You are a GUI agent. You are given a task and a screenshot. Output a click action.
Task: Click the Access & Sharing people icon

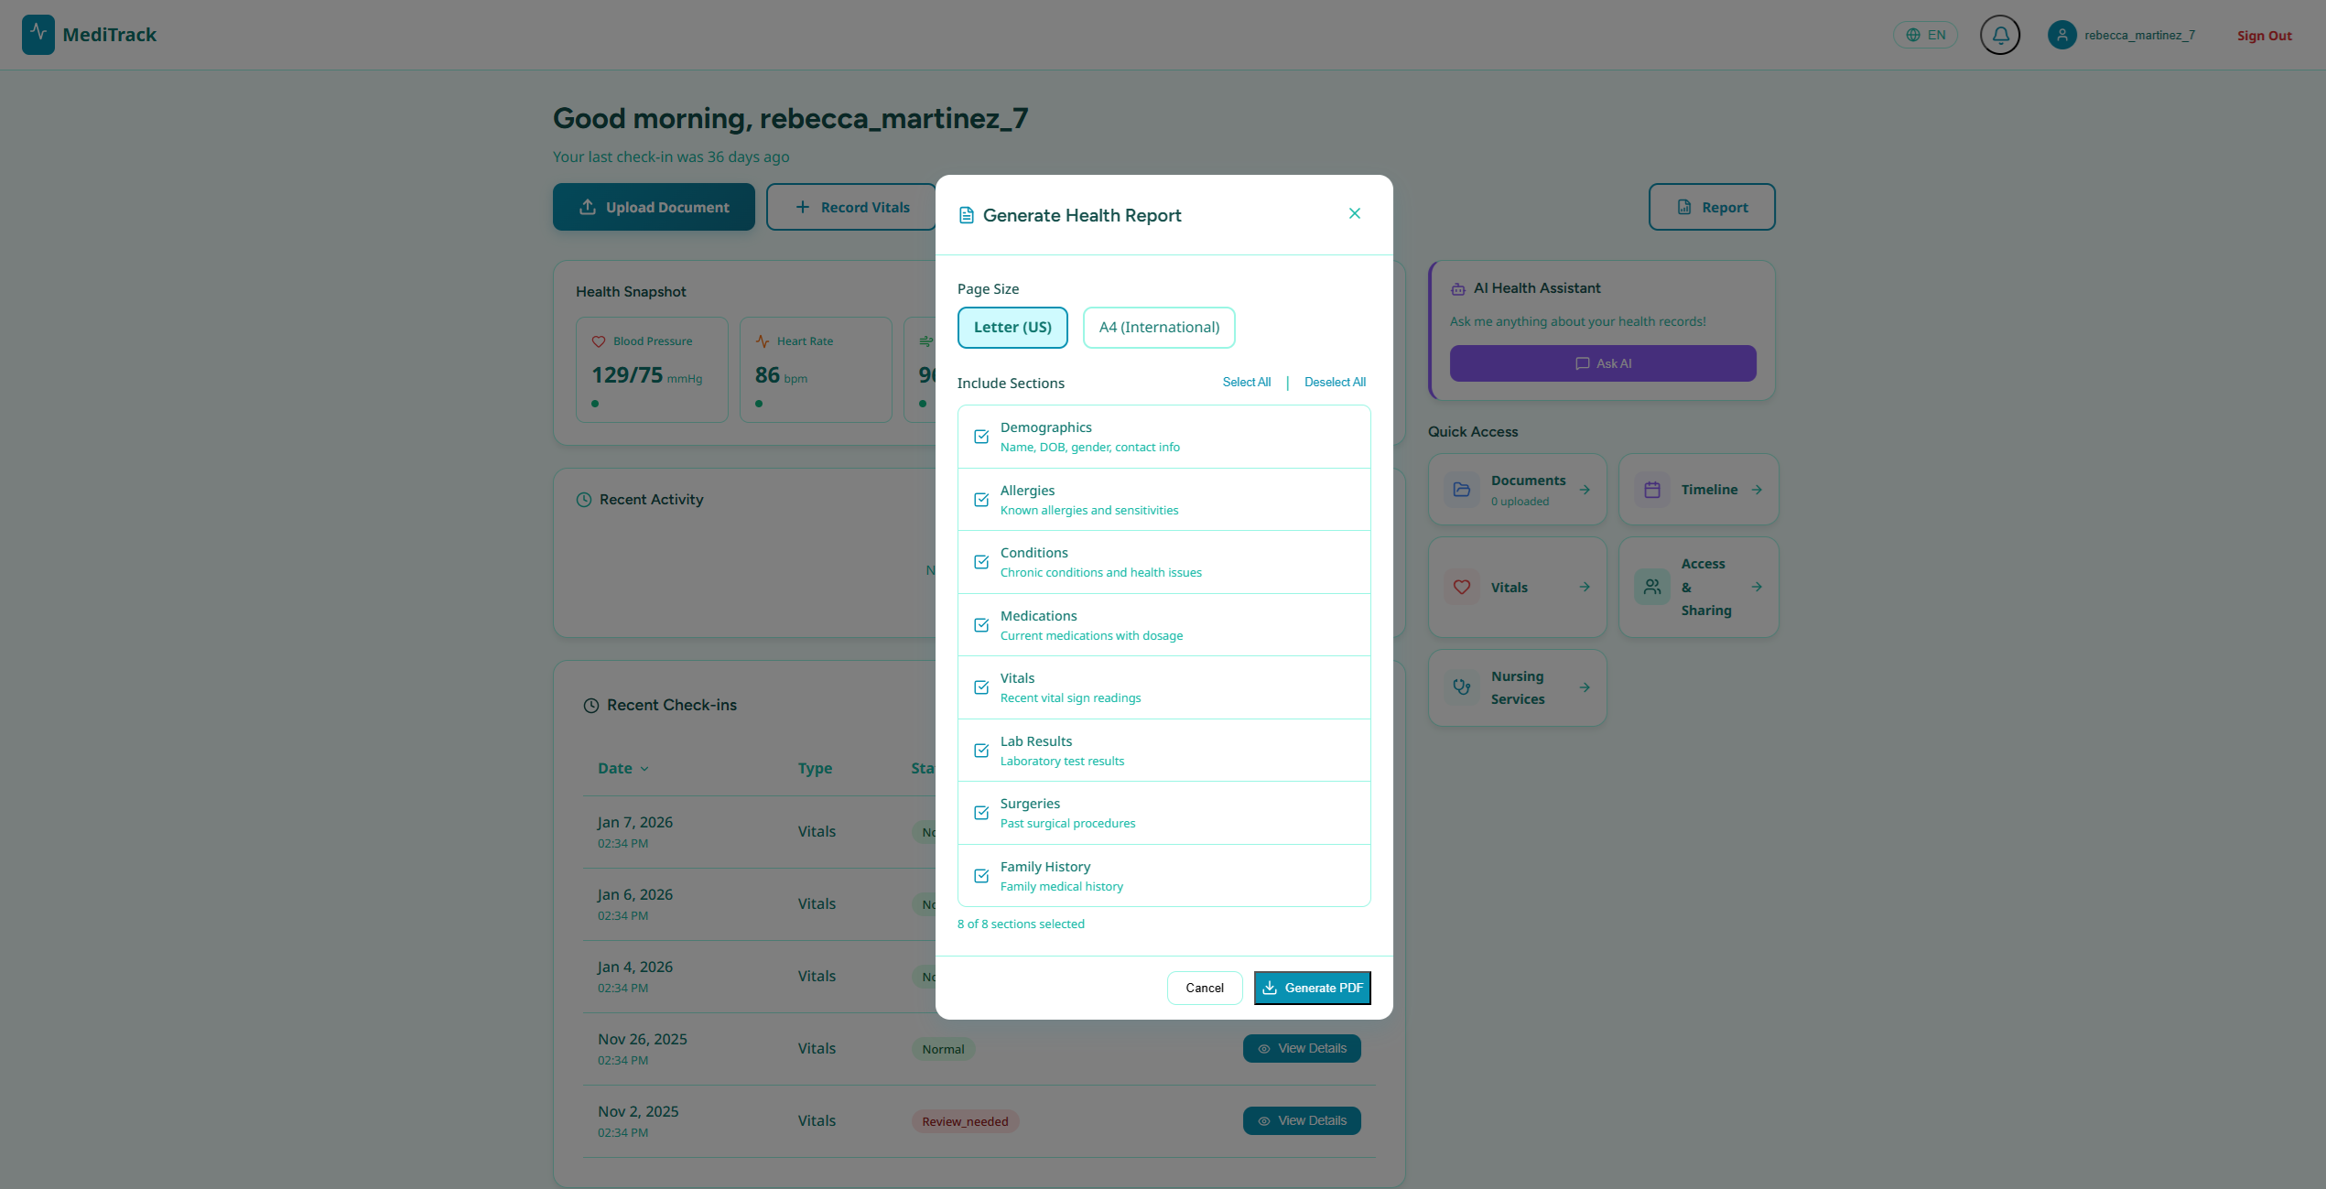pyautogui.click(x=1651, y=587)
